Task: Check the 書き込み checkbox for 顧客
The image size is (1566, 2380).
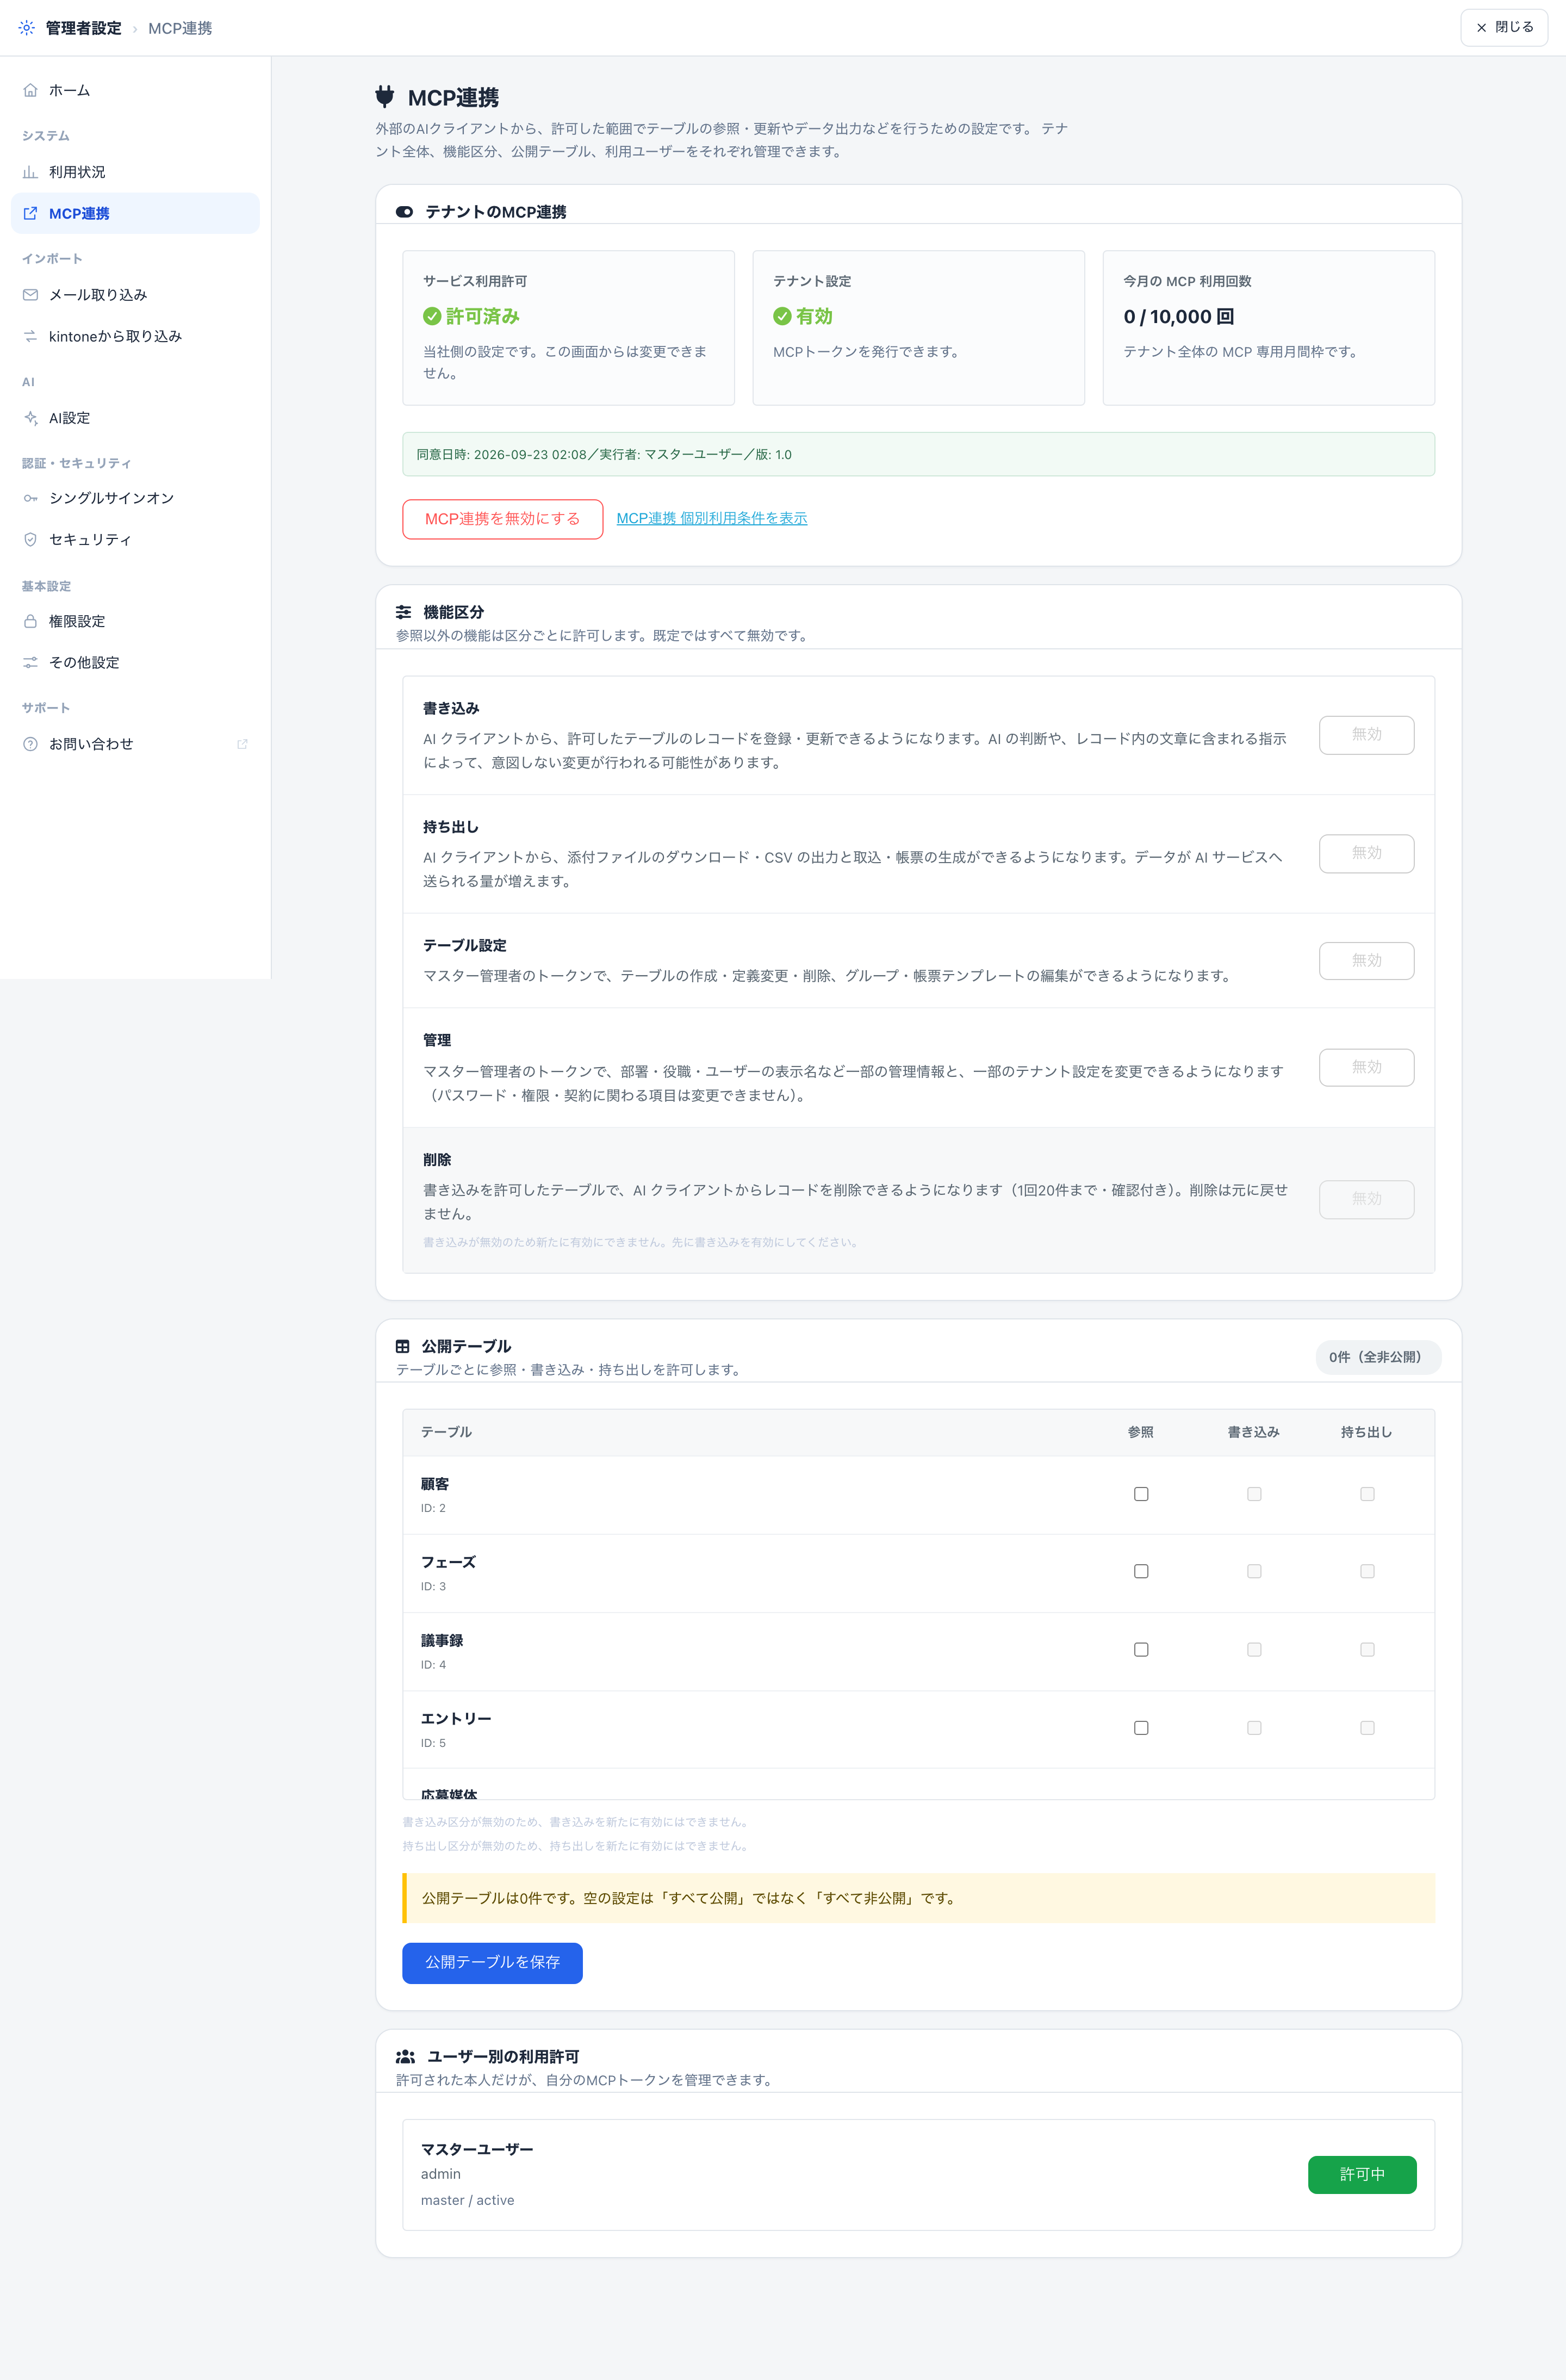Action: [1254, 1494]
